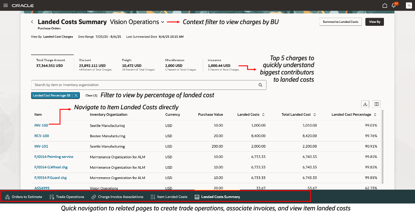The image size is (415, 216).
Task: Open the Vision Operations business unit dropdown
Action: click(x=137, y=22)
